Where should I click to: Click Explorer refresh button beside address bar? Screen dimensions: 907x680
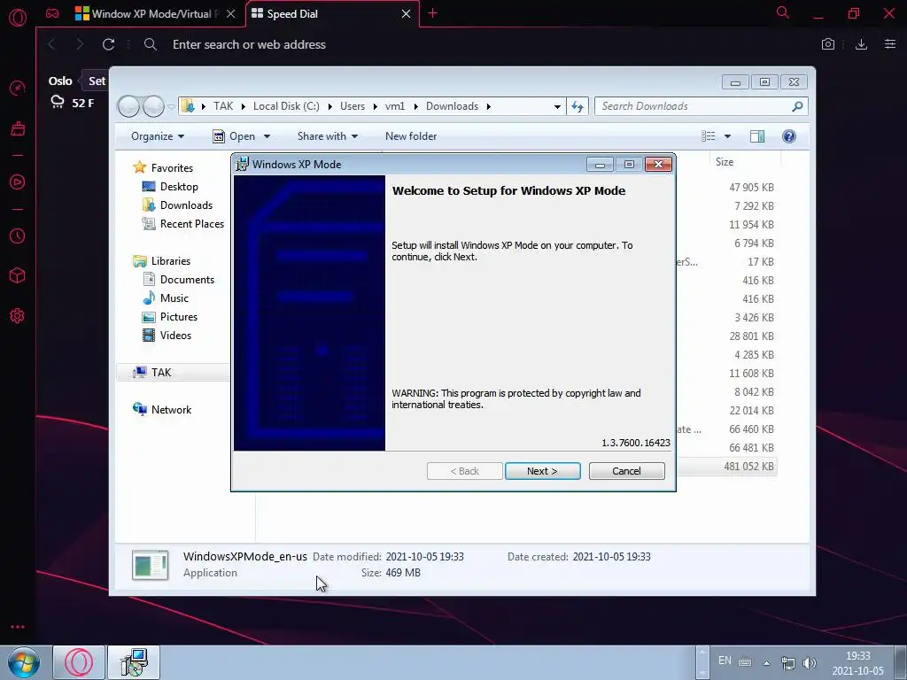pyautogui.click(x=578, y=106)
